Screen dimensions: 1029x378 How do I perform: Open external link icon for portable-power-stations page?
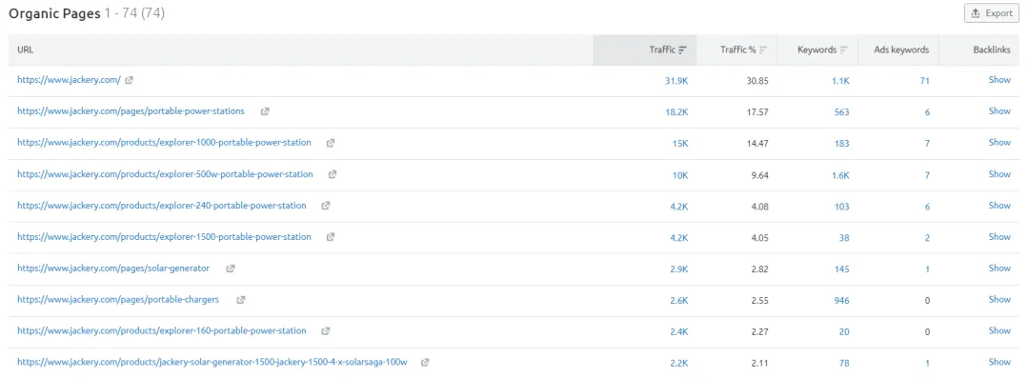point(265,111)
